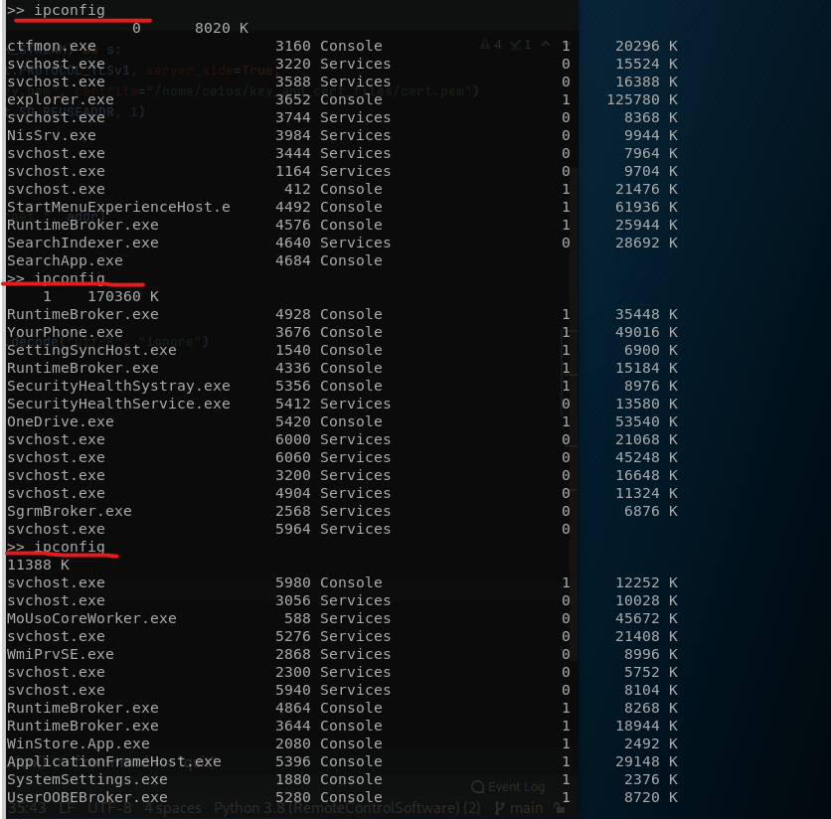Click the Event Log speech bubble icon
Viewport: 831px width, 819px height.
478,787
